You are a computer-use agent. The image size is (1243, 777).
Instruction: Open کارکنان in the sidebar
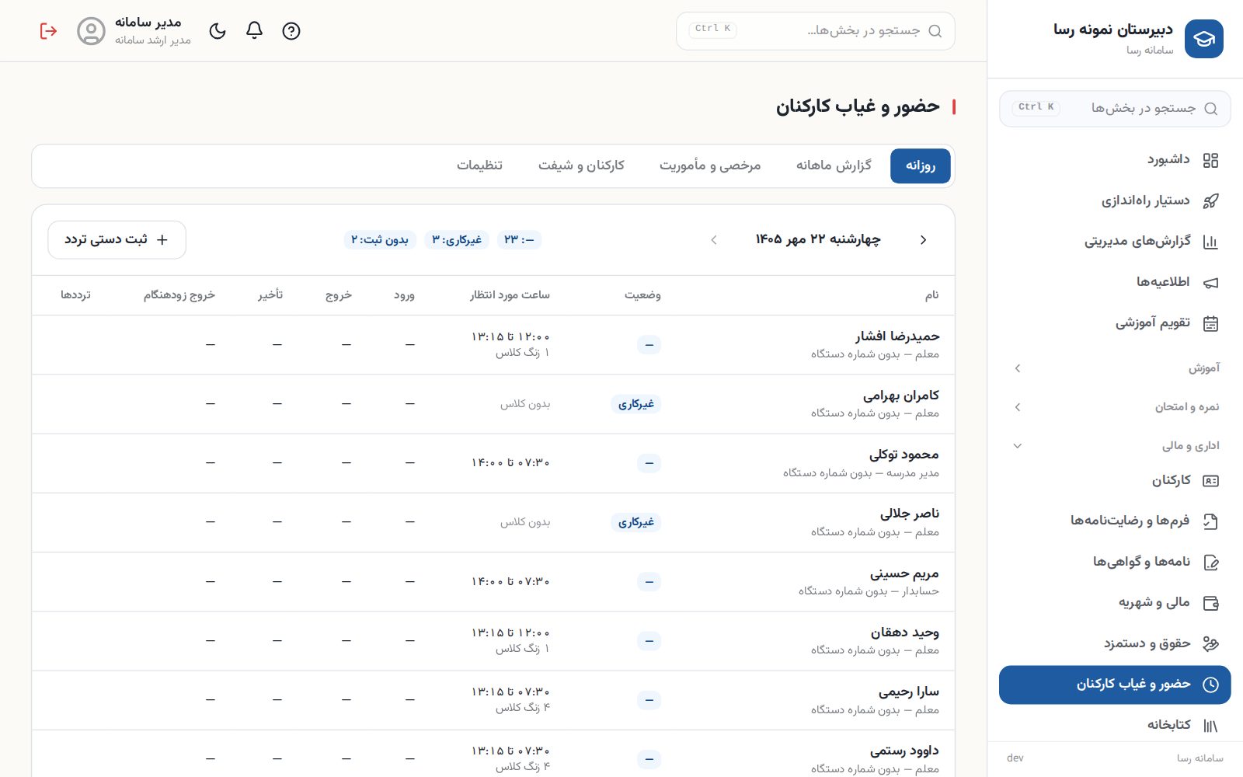pos(1115,480)
